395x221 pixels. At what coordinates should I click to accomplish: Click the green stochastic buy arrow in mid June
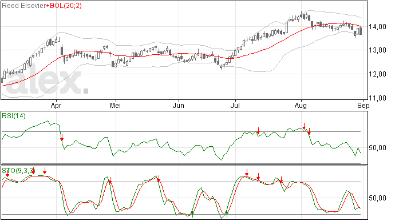pos(192,214)
